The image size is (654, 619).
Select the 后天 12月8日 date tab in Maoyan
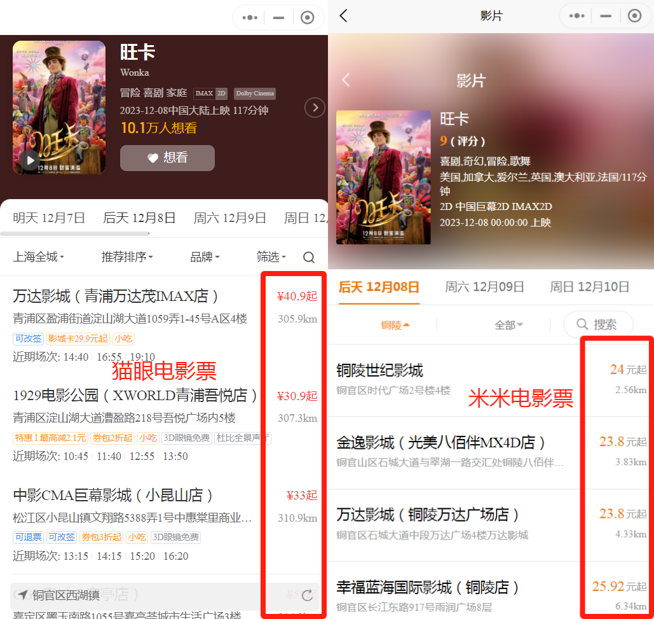pyautogui.click(x=139, y=218)
